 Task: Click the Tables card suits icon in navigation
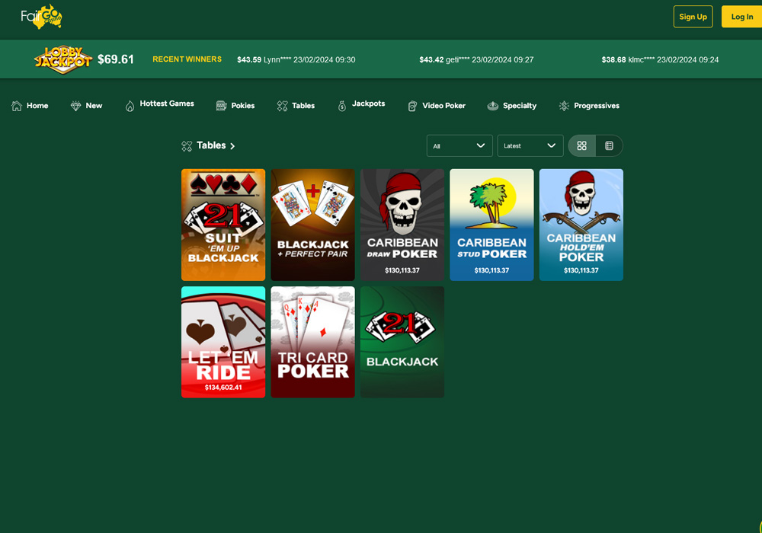[x=283, y=106]
